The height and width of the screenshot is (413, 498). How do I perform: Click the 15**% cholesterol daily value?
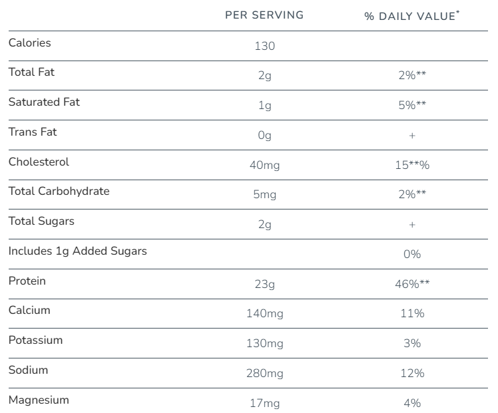(412, 165)
